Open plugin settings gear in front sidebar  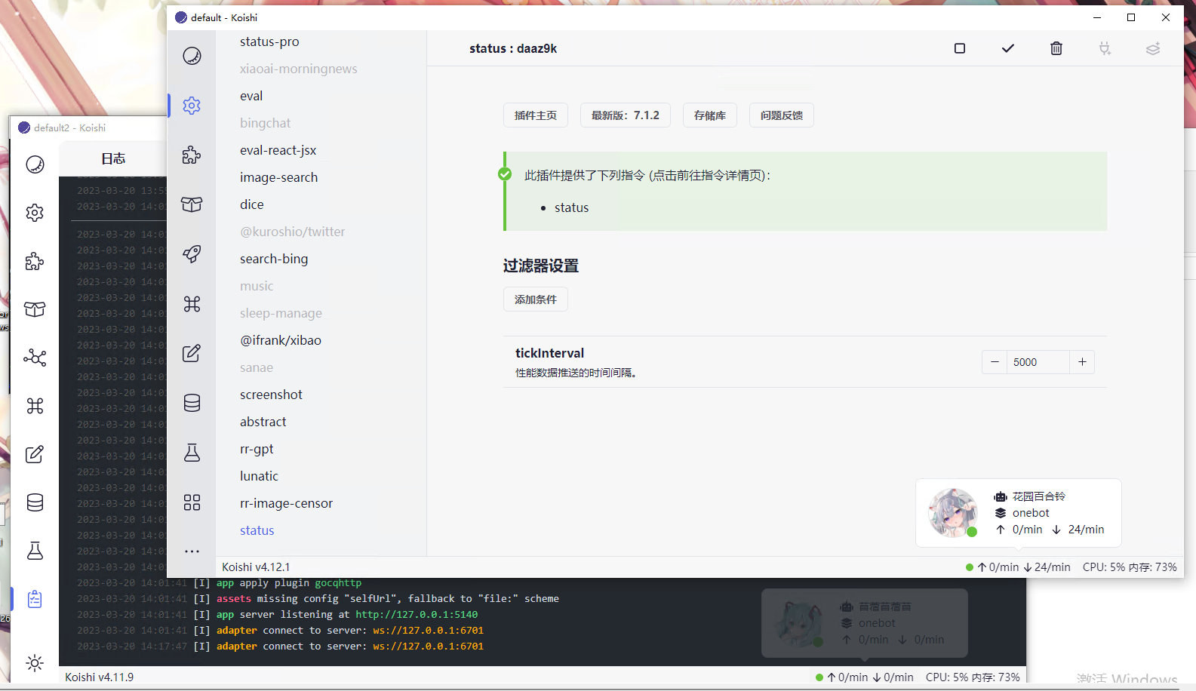192,106
